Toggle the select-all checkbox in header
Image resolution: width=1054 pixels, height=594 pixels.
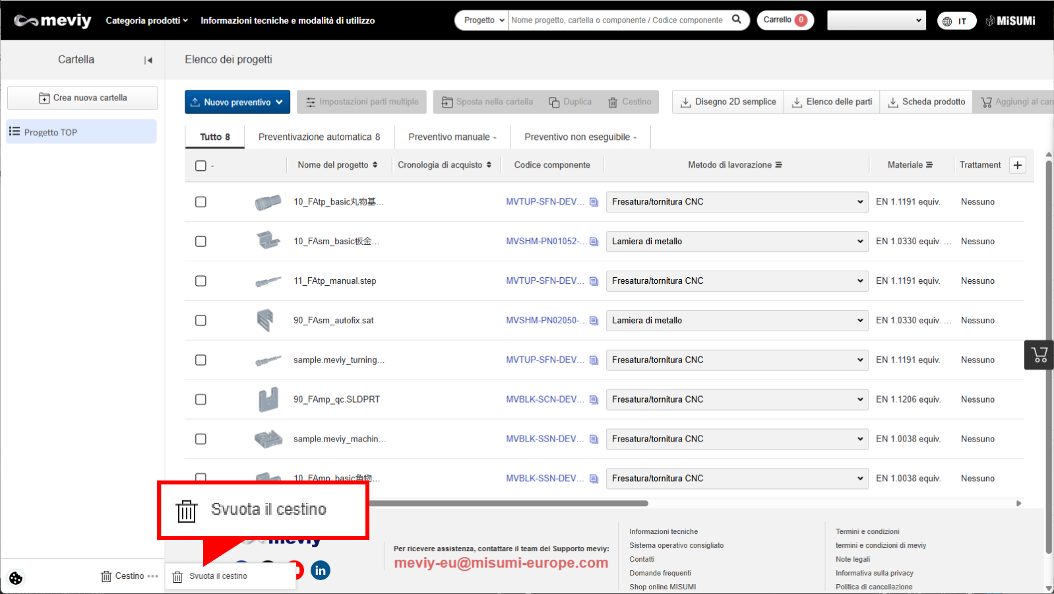(201, 166)
